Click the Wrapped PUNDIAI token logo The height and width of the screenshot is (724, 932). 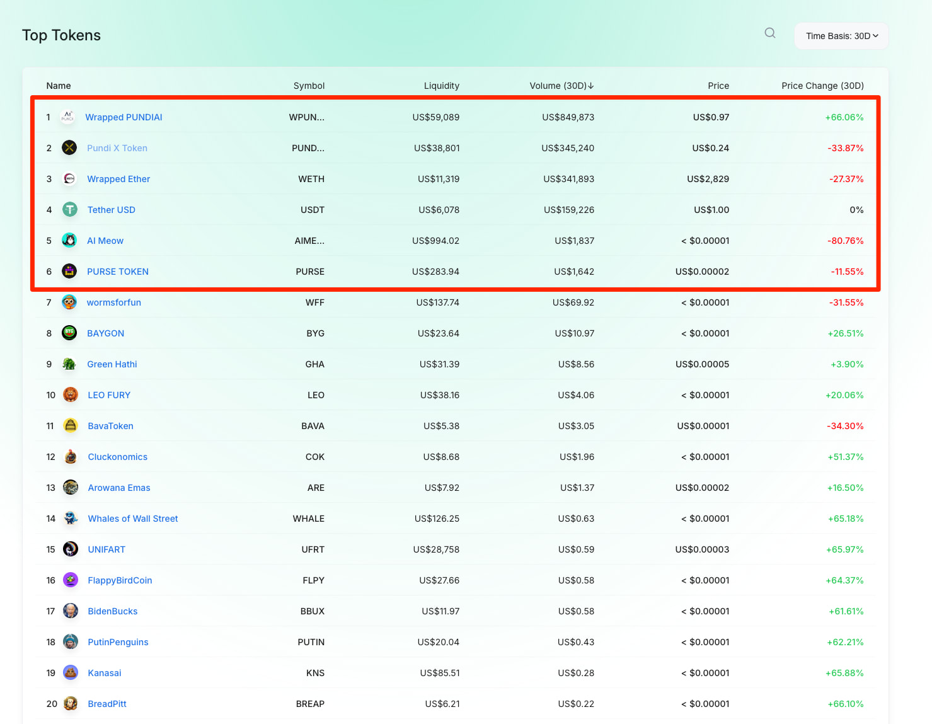[x=68, y=117]
